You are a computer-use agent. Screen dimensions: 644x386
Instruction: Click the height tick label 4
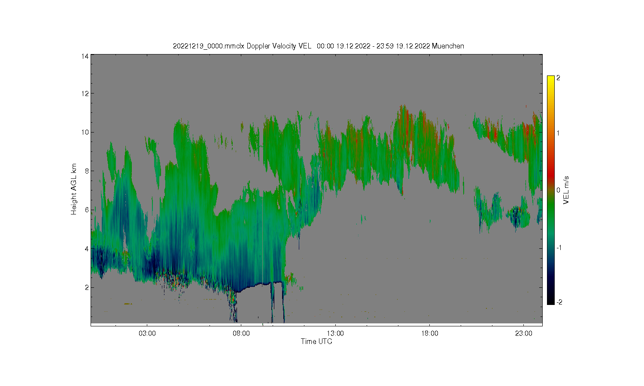(86, 248)
